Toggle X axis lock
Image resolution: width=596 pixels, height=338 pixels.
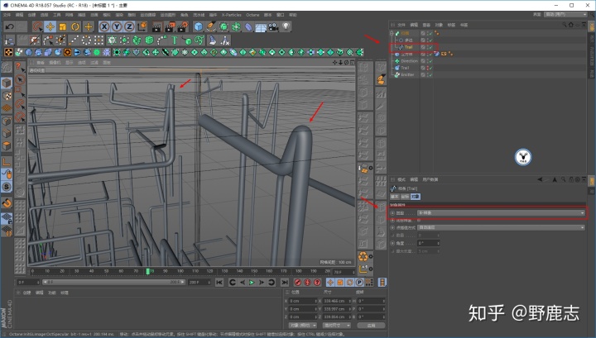point(104,26)
